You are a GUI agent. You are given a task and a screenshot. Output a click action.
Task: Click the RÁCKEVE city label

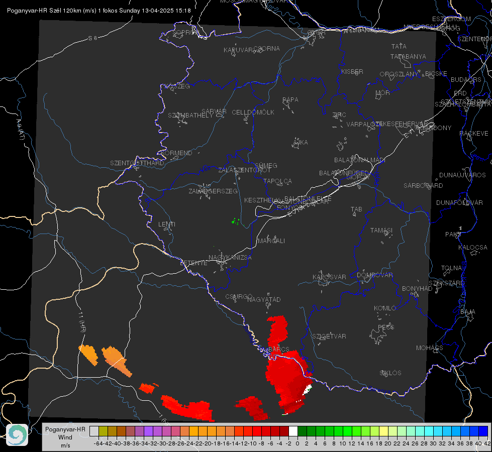point(474,134)
